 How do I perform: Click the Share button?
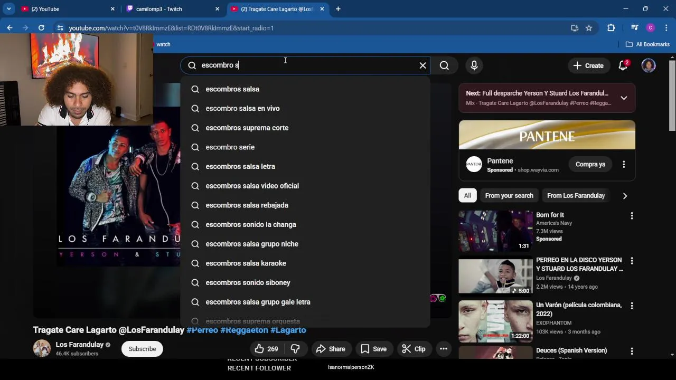(331, 349)
